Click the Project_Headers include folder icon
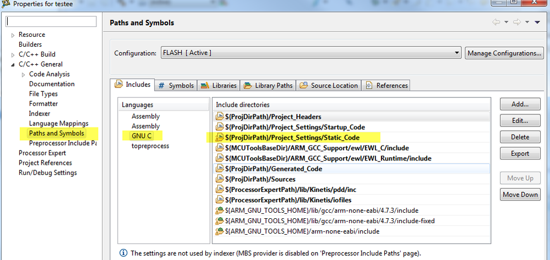The height and width of the screenshot is (260, 550). [x=220, y=117]
